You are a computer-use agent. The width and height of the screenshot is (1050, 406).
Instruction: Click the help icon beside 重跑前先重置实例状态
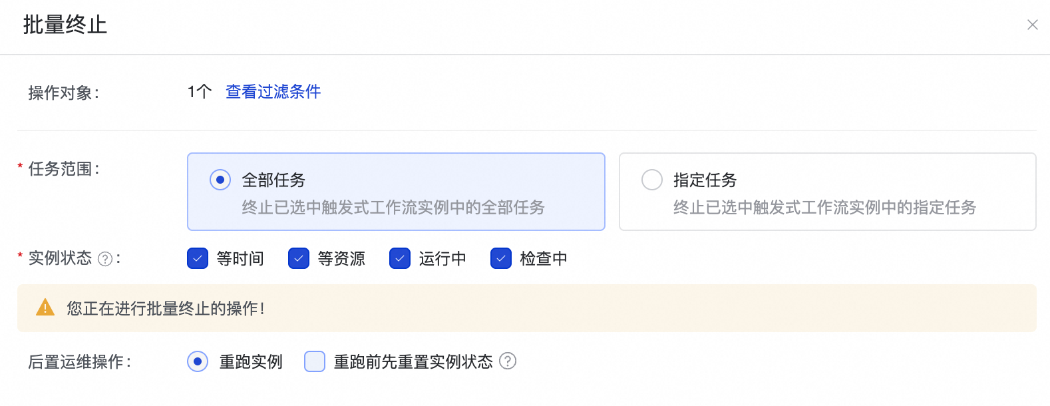(508, 361)
